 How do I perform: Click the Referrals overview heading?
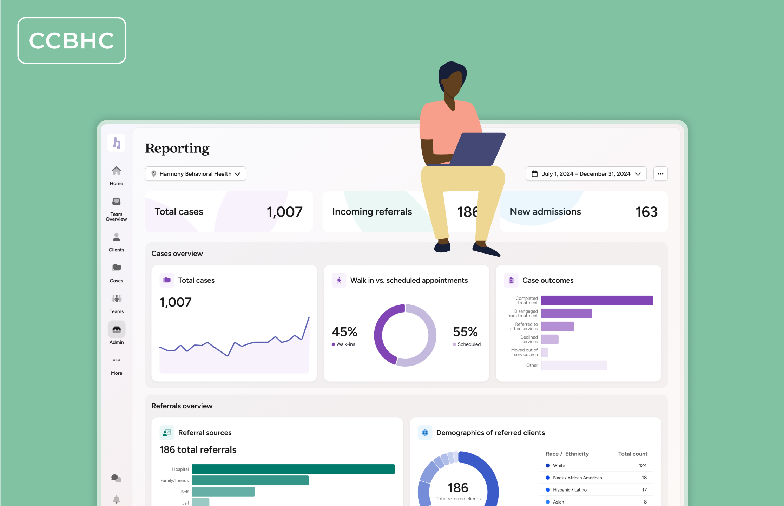click(x=182, y=406)
